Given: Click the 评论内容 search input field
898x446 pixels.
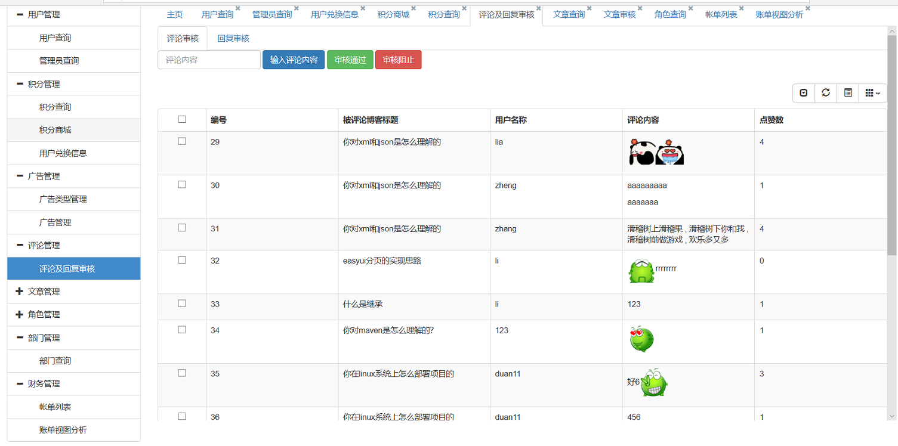Looking at the screenshot, I should (209, 60).
